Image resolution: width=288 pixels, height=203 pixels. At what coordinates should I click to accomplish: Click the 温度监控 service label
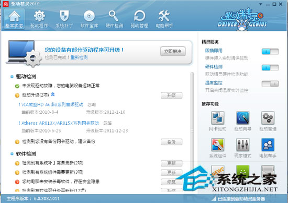[214, 83]
